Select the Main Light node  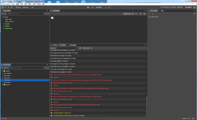[8, 19]
